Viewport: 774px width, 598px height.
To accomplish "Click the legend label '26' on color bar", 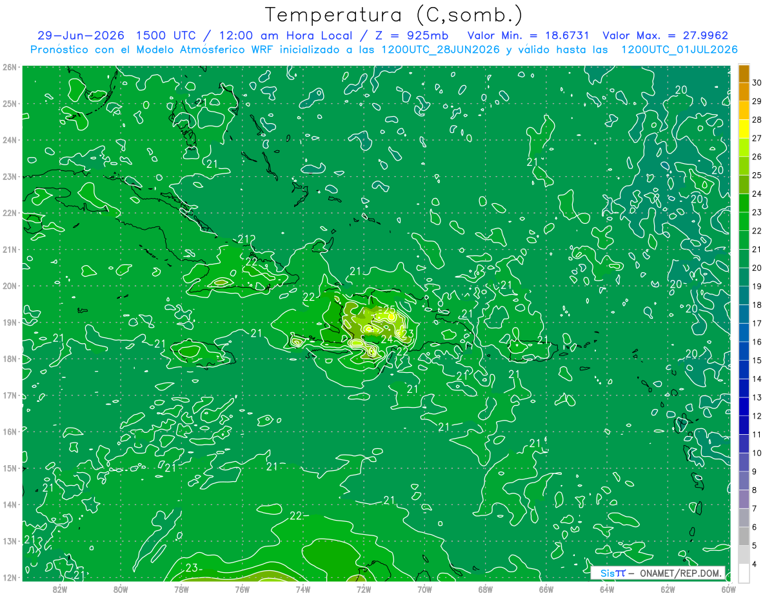I will (757, 157).
